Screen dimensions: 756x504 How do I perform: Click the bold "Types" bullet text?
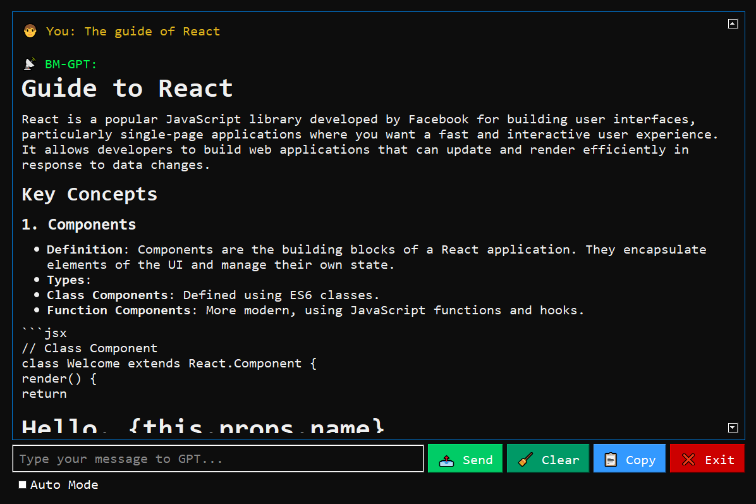(66, 280)
